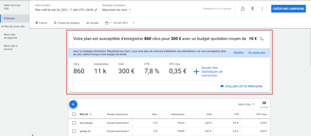Click pencil icon to rename plan
The image size is (311, 136).
96,10
